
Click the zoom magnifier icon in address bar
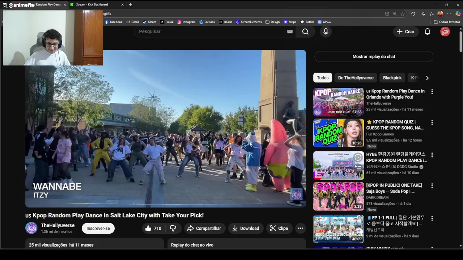tap(395, 14)
